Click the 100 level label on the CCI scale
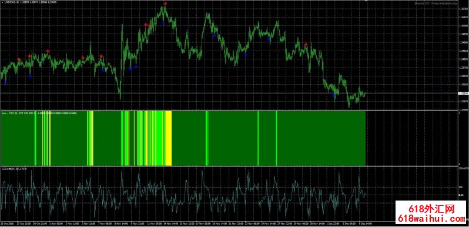 point(460,187)
